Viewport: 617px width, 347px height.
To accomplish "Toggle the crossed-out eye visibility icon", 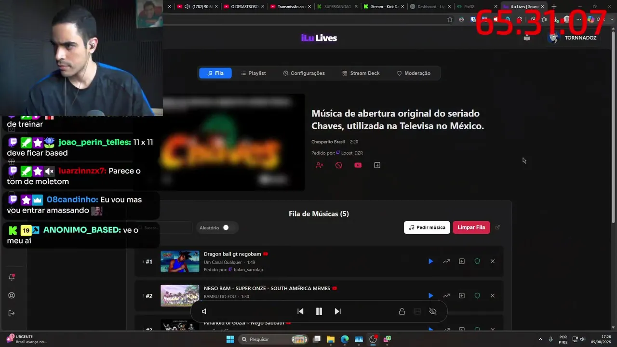I will coord(433,311).
